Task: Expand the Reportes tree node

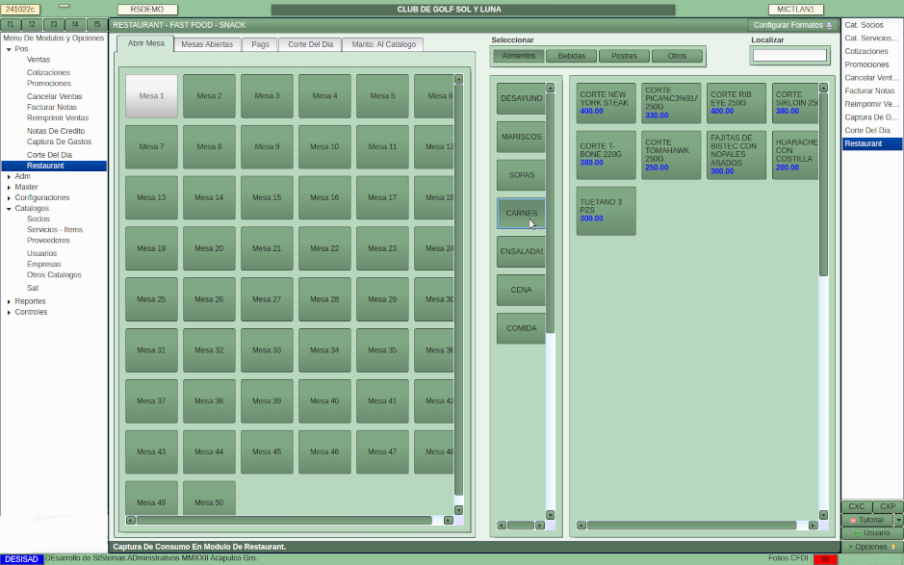Action: (9, 301)
